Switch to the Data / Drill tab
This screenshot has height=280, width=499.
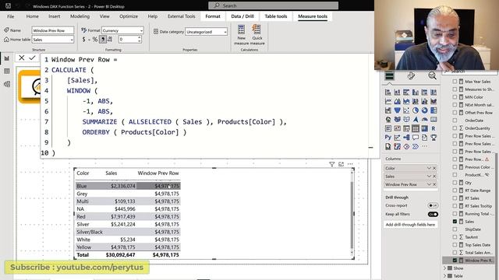tap(242, 16)
